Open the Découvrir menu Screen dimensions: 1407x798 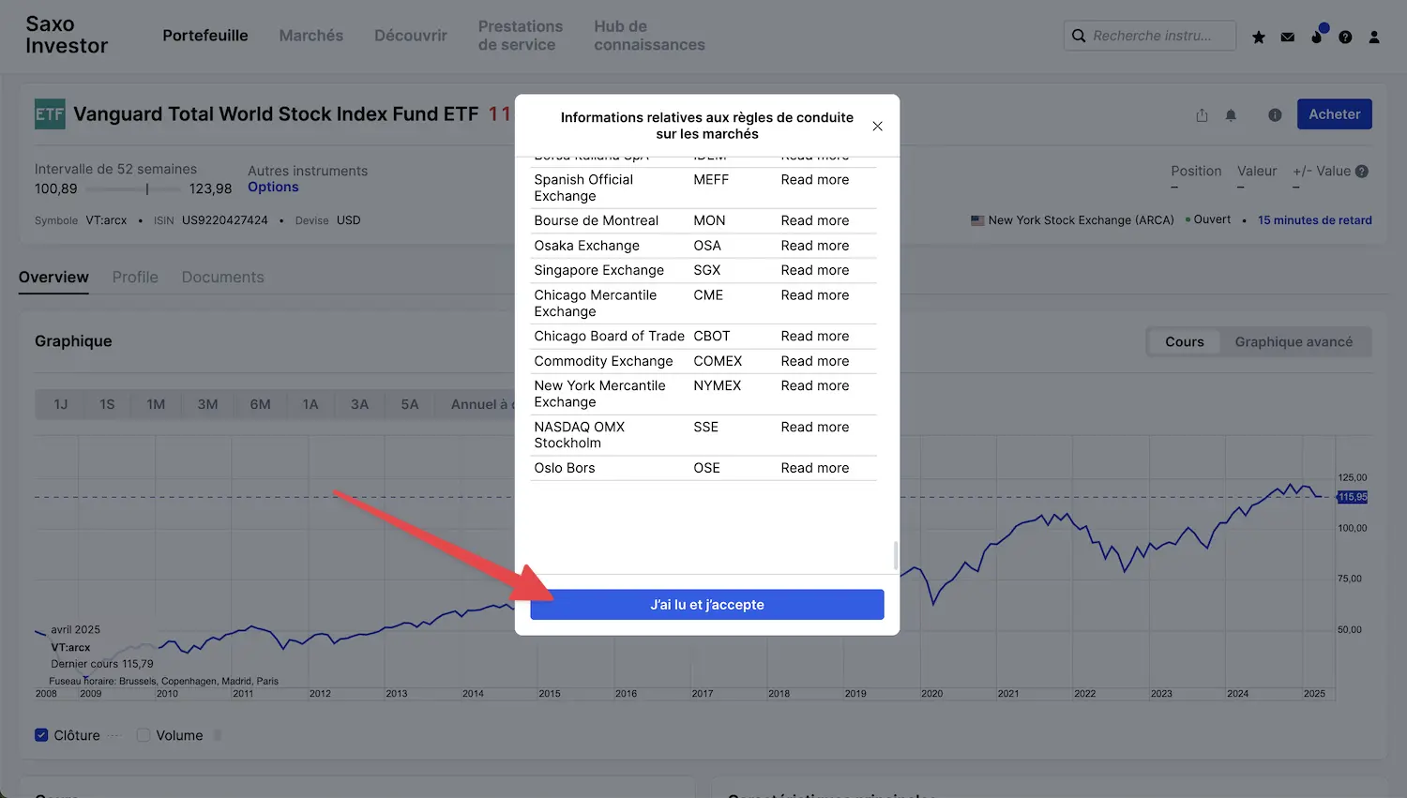point(411,36)
